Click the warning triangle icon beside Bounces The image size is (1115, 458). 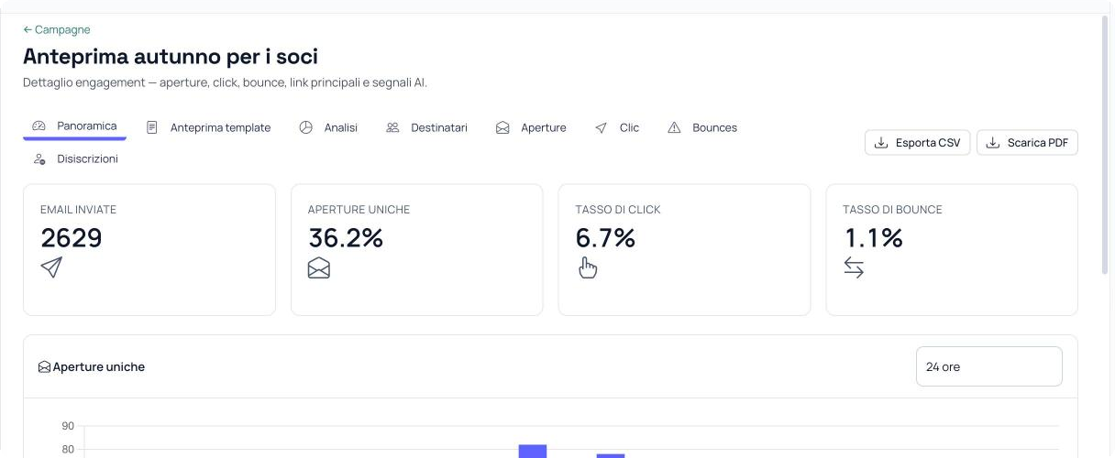tap(674, 128)
